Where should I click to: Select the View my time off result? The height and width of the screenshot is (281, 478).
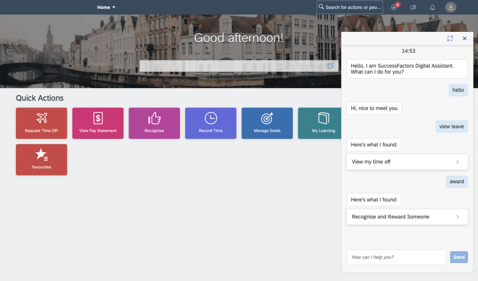[407, 162]
